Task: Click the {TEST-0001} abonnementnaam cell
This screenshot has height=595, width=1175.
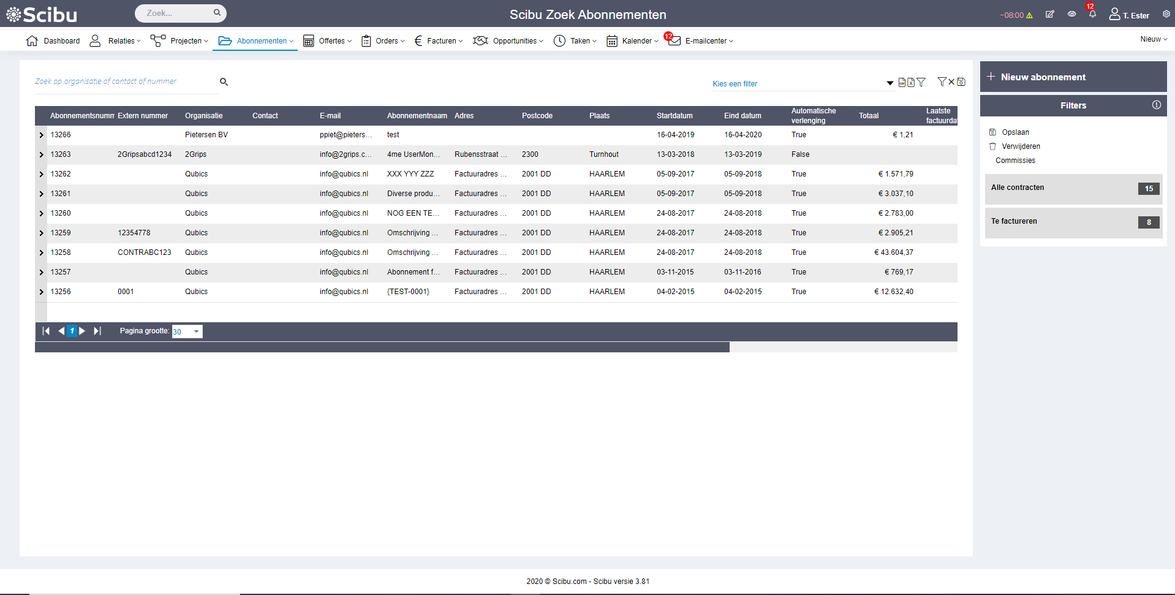Action: pyautogui.click(x=408, y=292)
